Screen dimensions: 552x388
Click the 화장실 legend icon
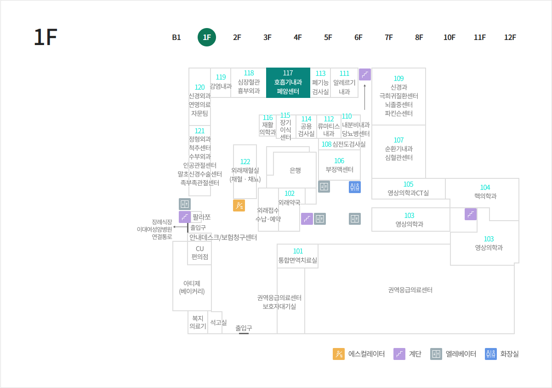(x=491, y=354)
